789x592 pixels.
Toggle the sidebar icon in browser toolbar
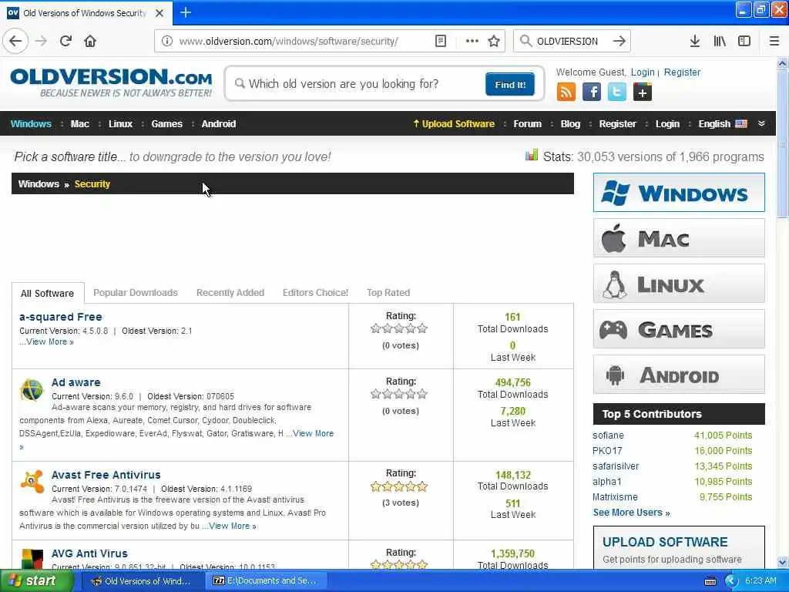(744, 42)
